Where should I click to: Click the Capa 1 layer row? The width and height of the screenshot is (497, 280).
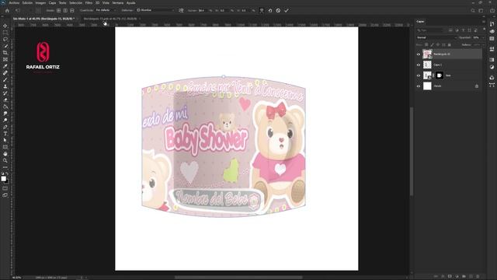(x=449, y=65)
